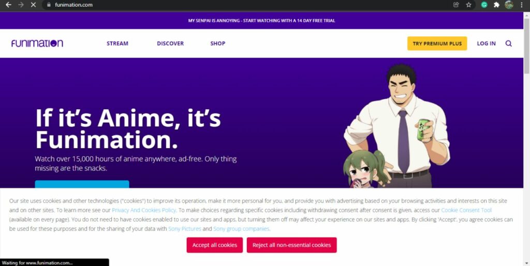Click the TRY PREMIUM PLUS button
Image resolution: width=530 pixels, height=266 pixels.
(x=437, y=43)
